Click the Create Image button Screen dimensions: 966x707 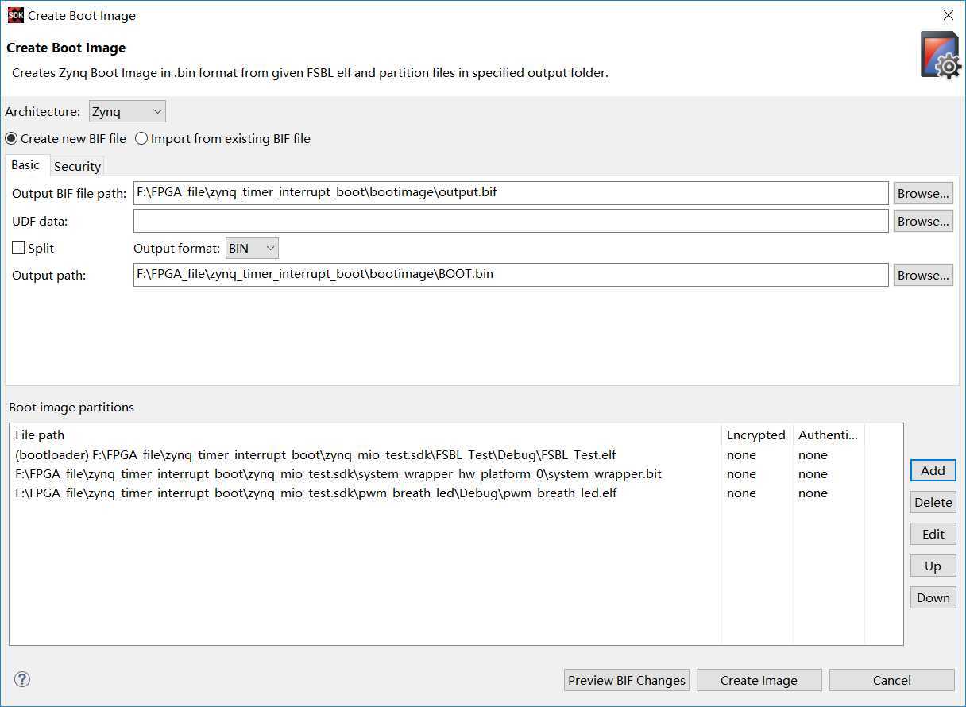click(x=759, y=680)
